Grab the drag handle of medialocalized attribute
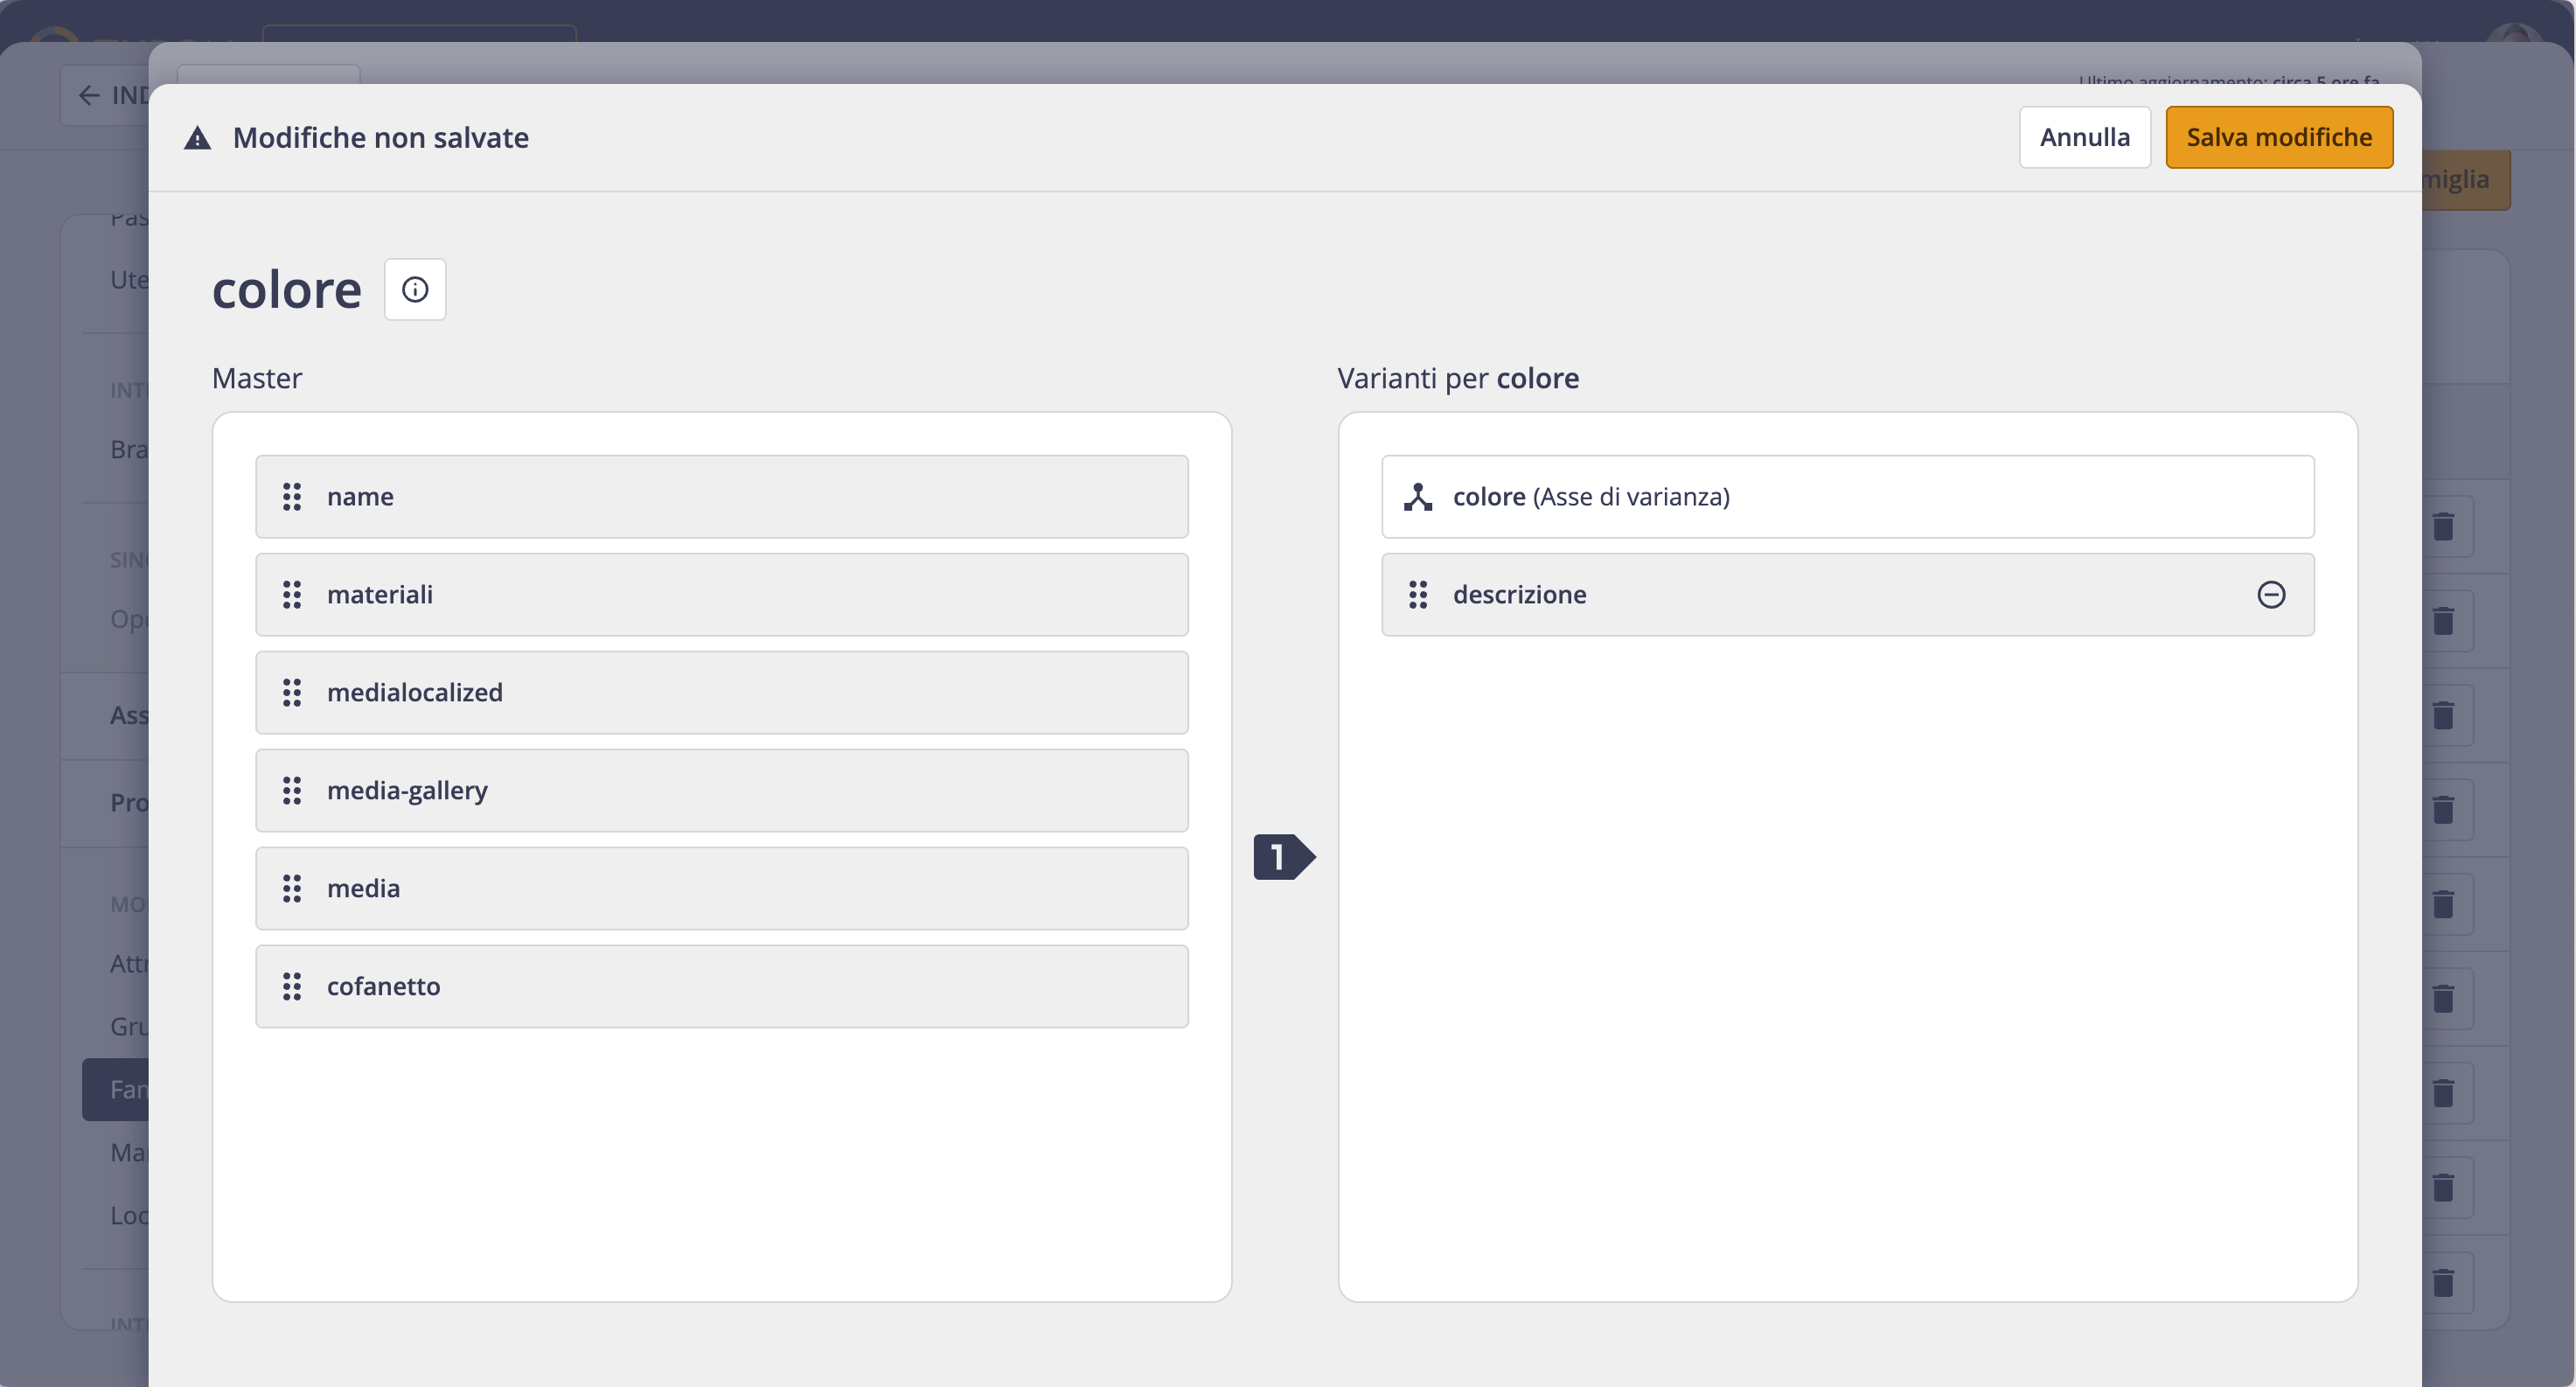Image resolution: width=2576 pixels, height=1387 pixels. tap(292, 693)
